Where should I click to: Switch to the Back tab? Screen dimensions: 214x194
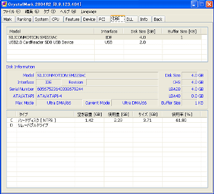pyautogui.click(x=158, y=19)
